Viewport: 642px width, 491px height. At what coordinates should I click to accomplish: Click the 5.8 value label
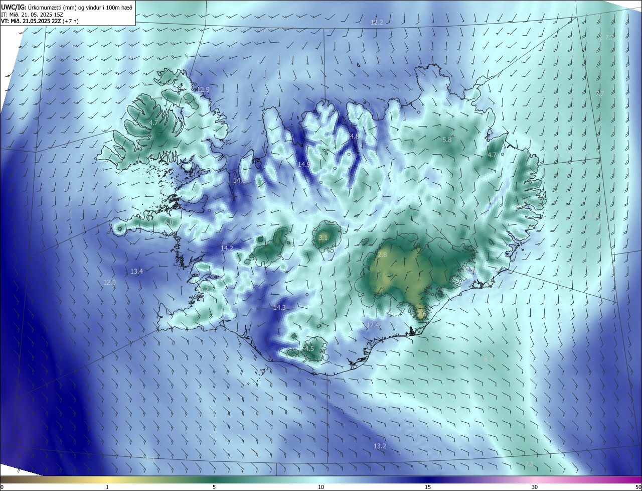coord(447,140)
